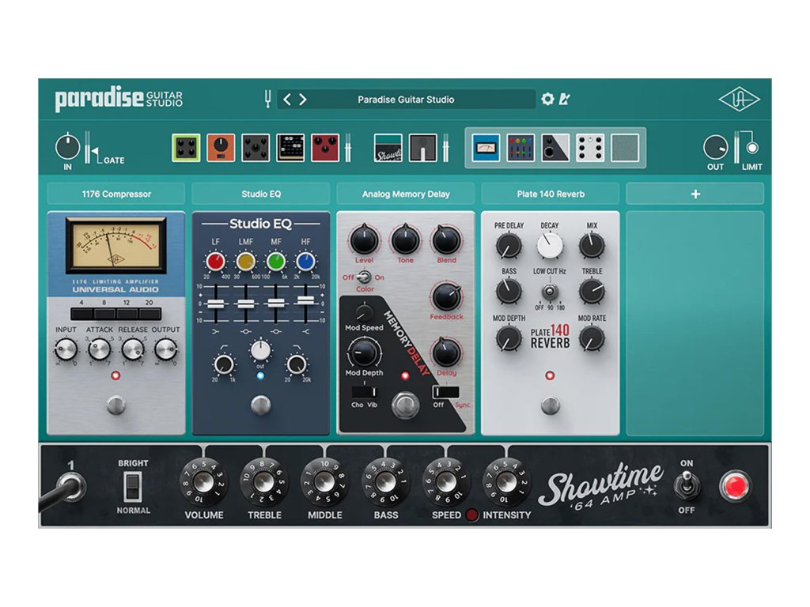Click the Memory Delay Feedback knob
Image resolution: width=810 pixels, height=607 pixels.
[x=446, y=297]
